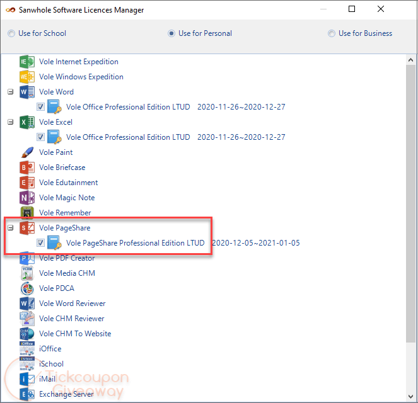Click the Vole CHM To Website icon
The width and height of the screenshot is (418, 403).
27,334
